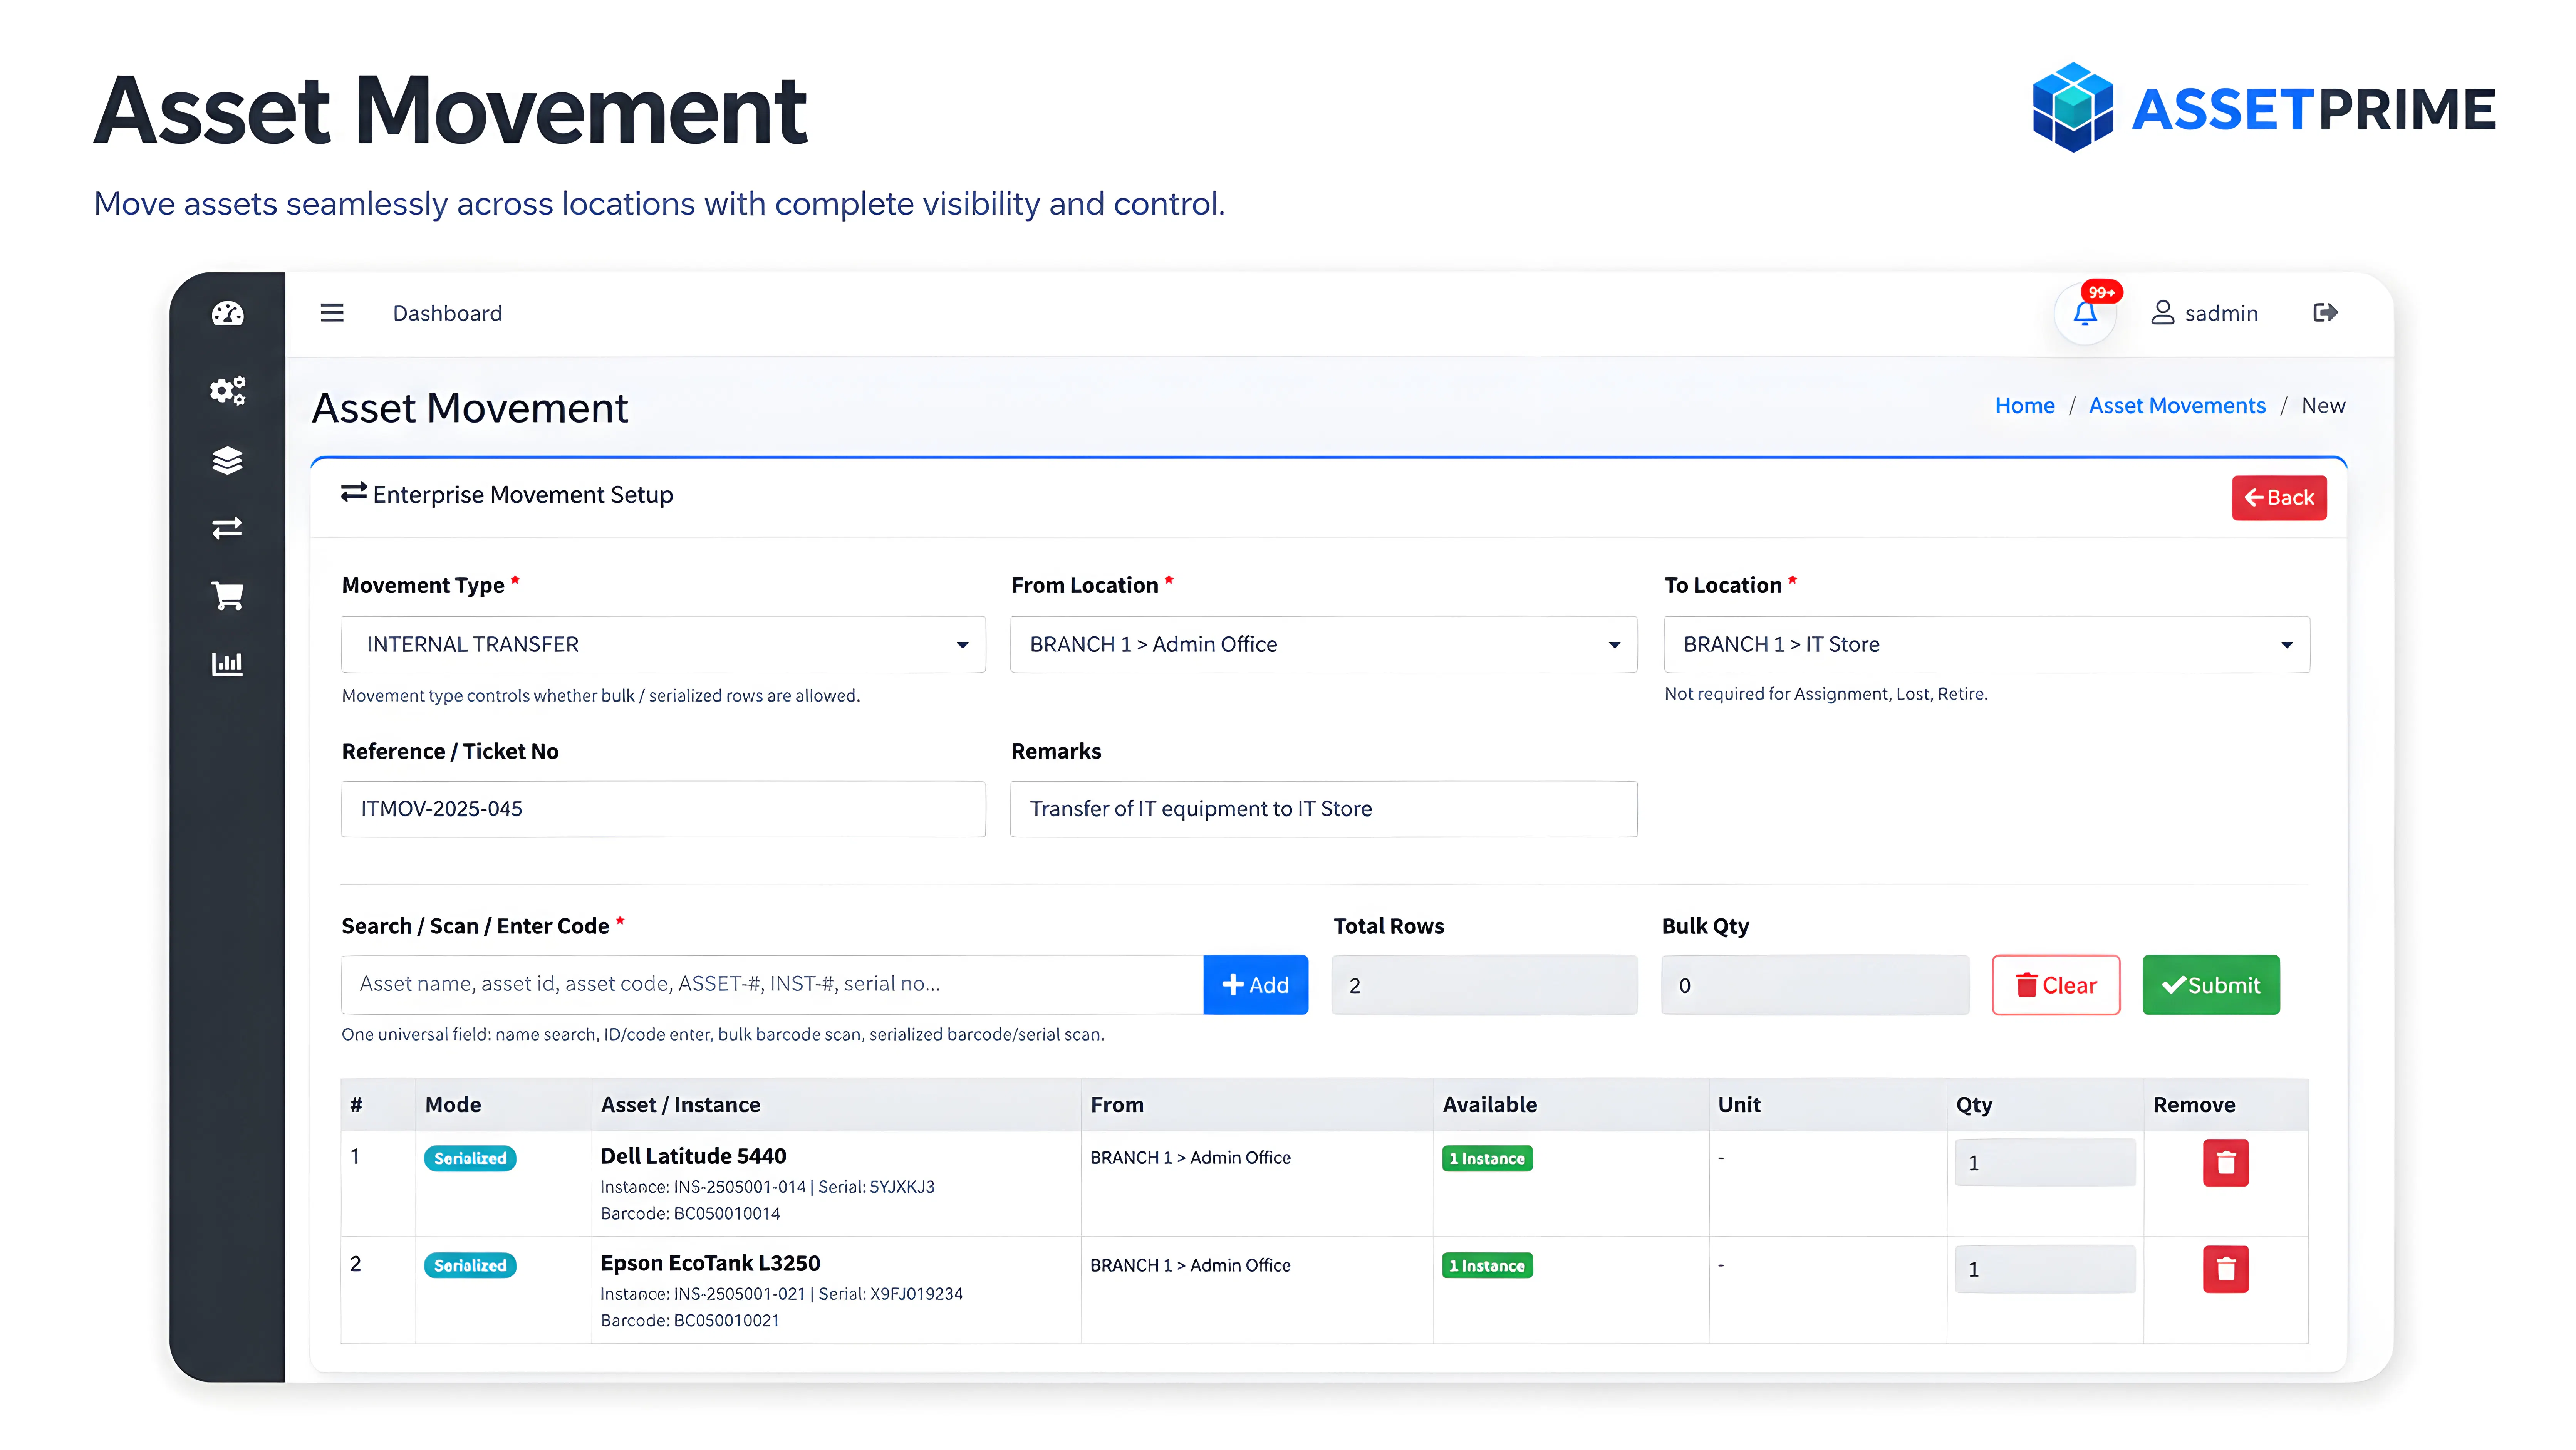This screenshot has height=1450, width=2576.
Task: Click the Barcode: BC050010014 text
Action: point(690,1213)
